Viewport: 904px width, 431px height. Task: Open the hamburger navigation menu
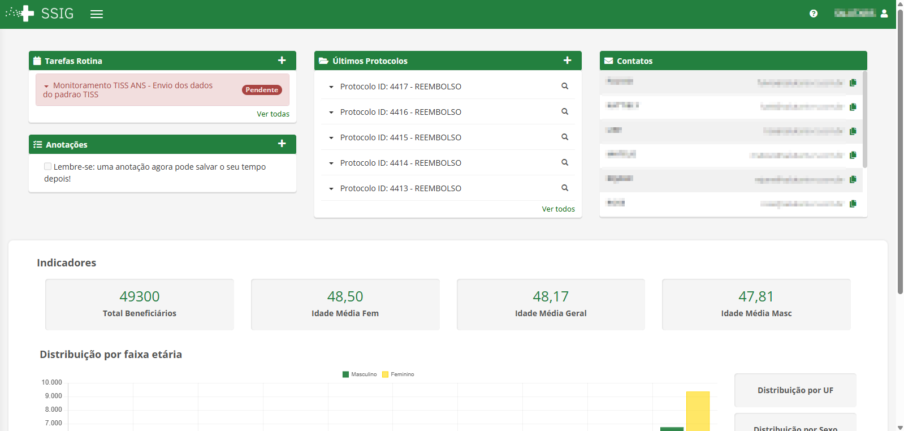pos(97,14)
